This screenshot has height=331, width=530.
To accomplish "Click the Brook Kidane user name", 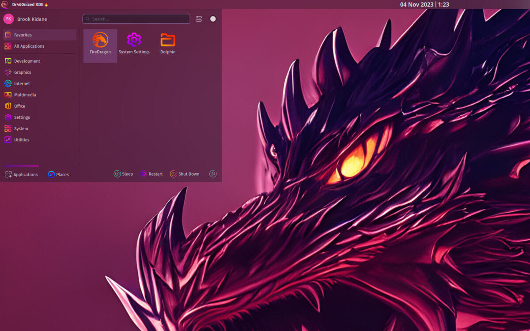I will [32, 19].
